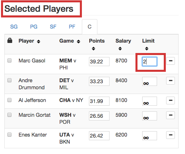
Task: Open the PF position tab
Action: (x=72, y=27)
